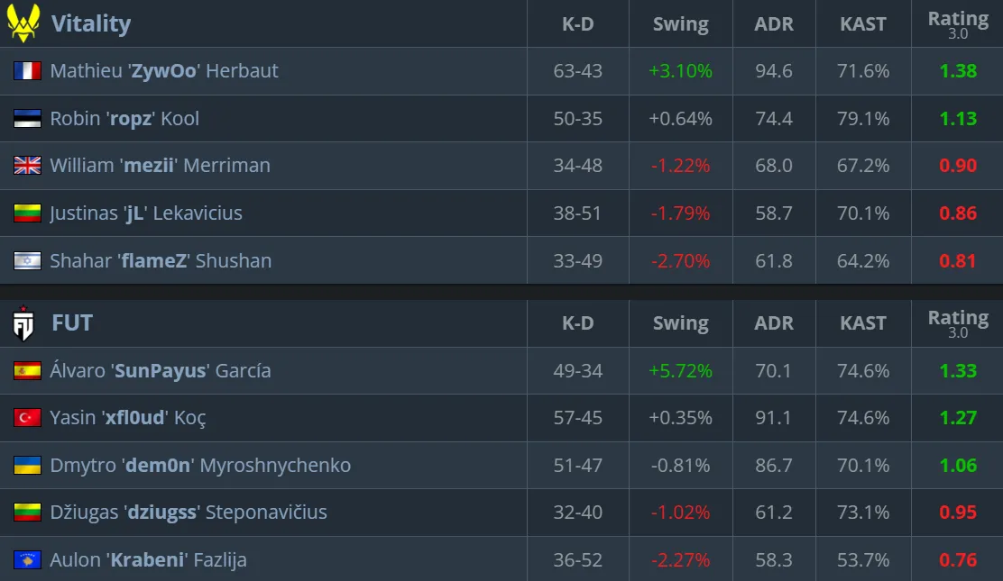The width and height of the screenshot is (1003, 581).
Task: Click the KAST header in FUT table
Action: point(863,323)
